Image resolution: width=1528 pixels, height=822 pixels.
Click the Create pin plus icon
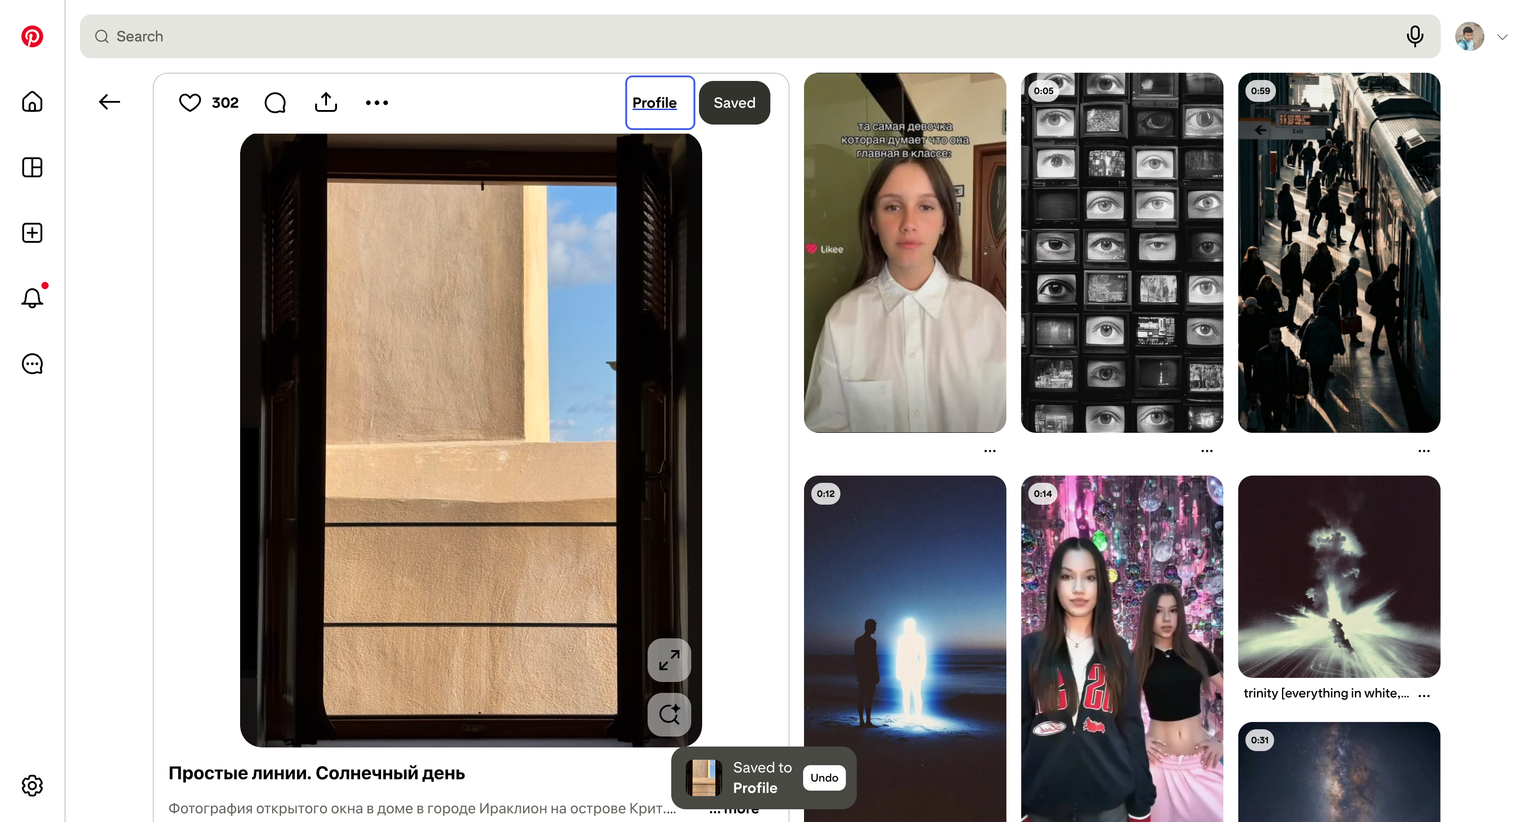tap(32, 232)
